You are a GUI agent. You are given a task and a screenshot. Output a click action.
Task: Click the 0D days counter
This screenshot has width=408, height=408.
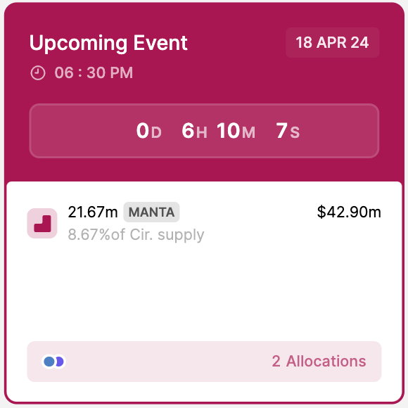coord(149,131)
